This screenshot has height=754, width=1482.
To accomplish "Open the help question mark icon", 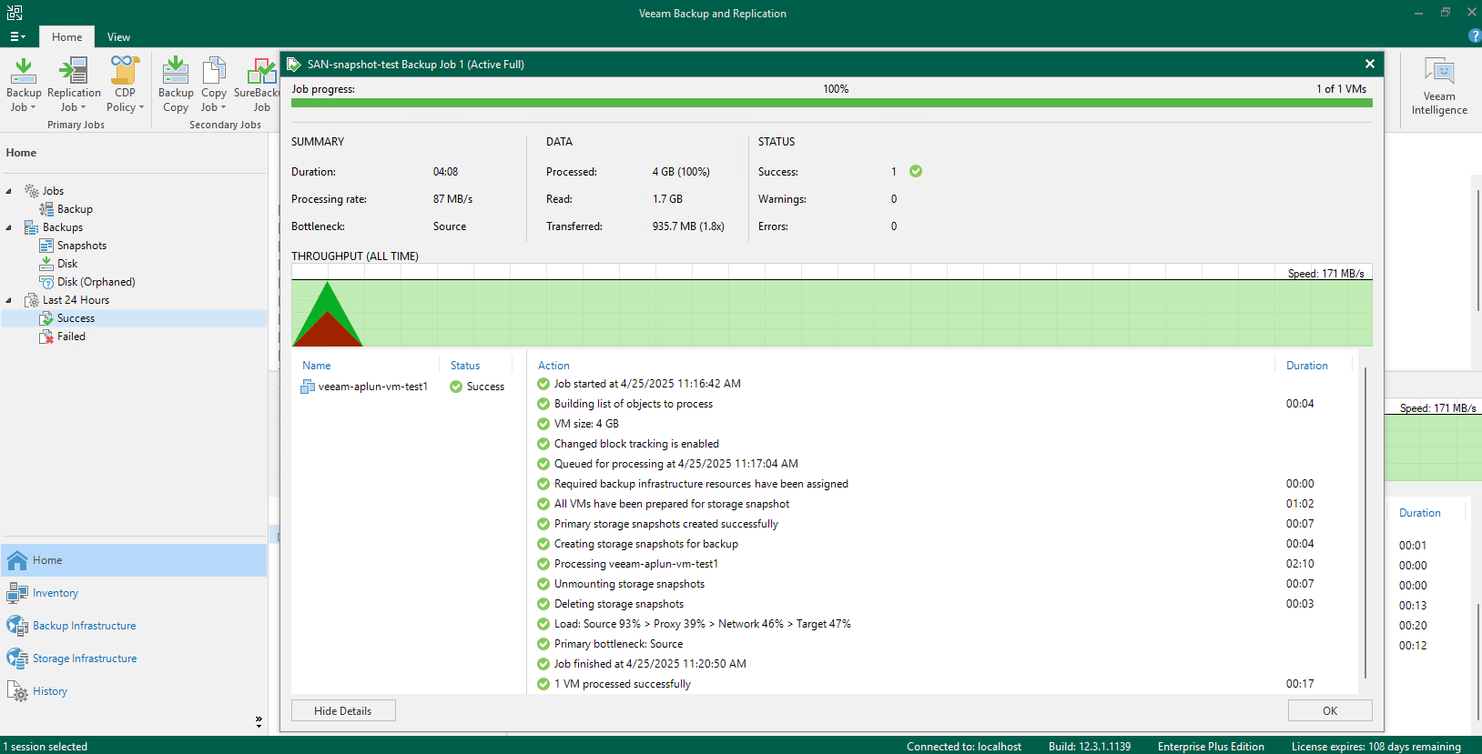I will pyautogui.click(x=1475, y=35).
